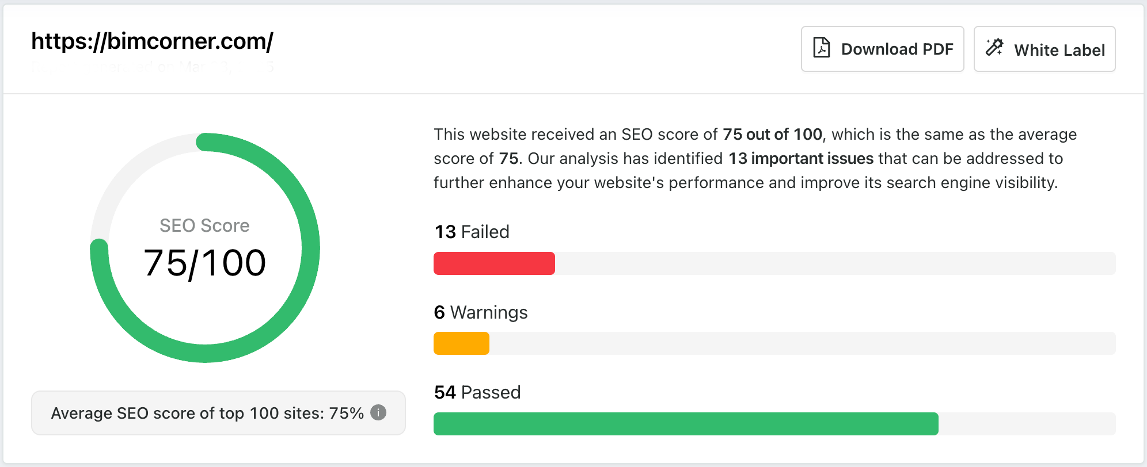Click the faded report date under the URL
The height and width of the screenshot is (467, 1147).
(x=152, y=67)
